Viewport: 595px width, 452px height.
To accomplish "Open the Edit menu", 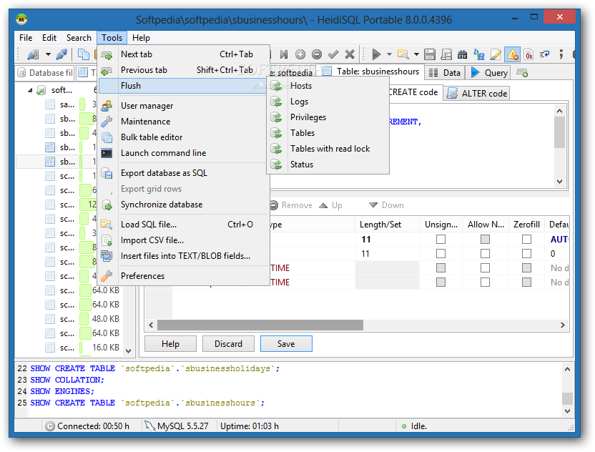I will click(x=49, y=38).
